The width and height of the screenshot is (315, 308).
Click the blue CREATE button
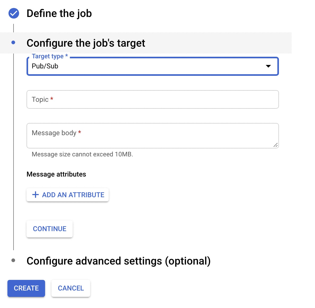26,288
